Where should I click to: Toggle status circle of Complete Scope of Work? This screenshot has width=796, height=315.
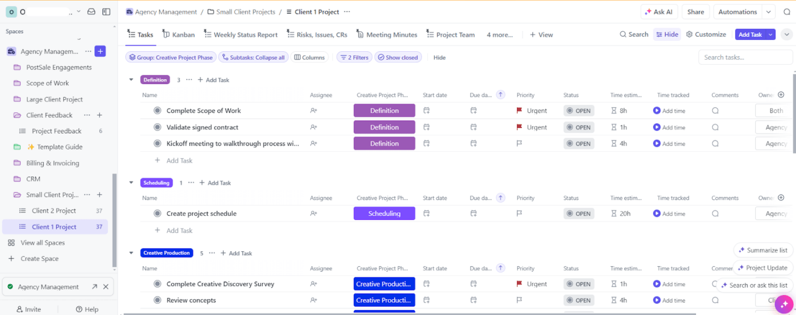pos(157,111)
